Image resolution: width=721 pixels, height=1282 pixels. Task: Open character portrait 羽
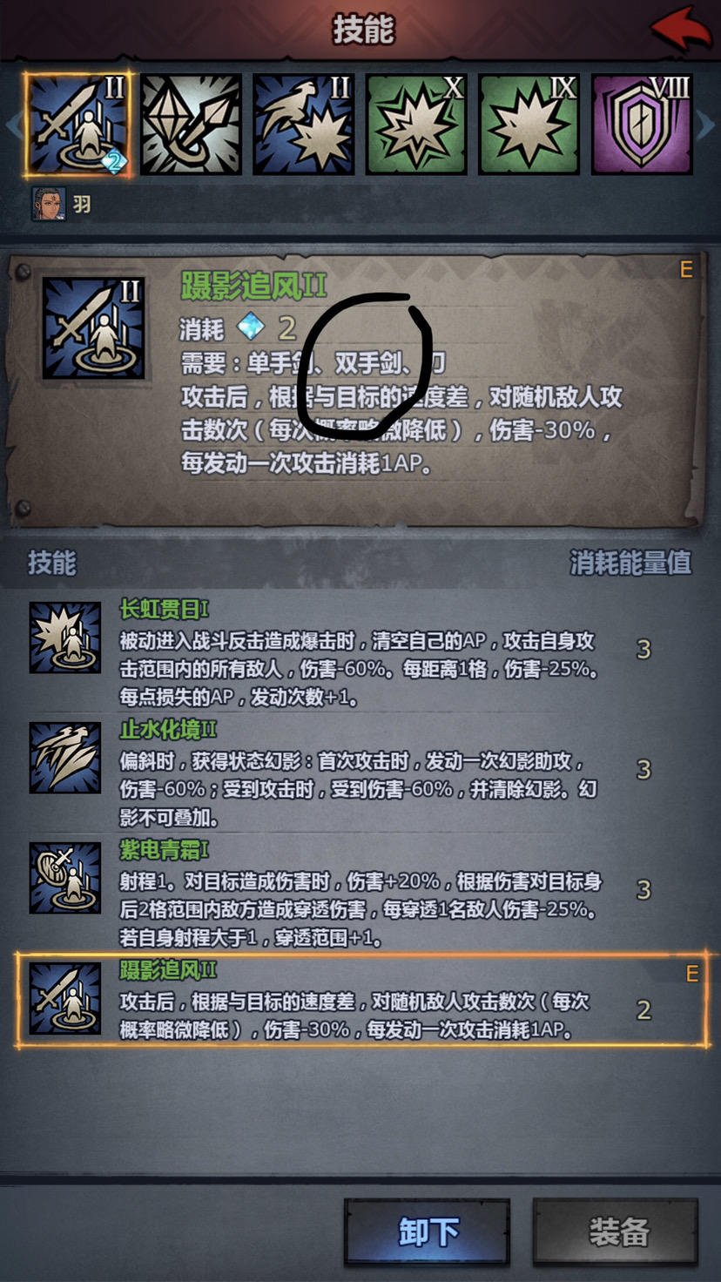pyautogui.click(x=49, y=205)
